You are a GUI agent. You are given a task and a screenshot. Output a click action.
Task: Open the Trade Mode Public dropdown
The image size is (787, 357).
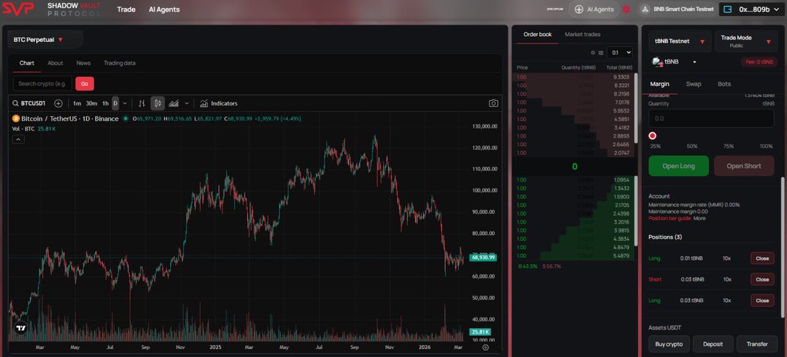(745, 41)
